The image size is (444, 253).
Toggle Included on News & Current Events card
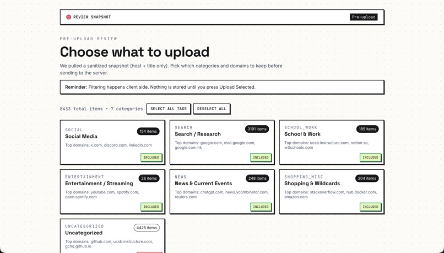click(261, 207)
